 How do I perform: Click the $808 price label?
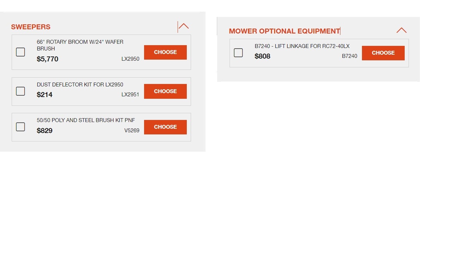[x=262, y=56]
